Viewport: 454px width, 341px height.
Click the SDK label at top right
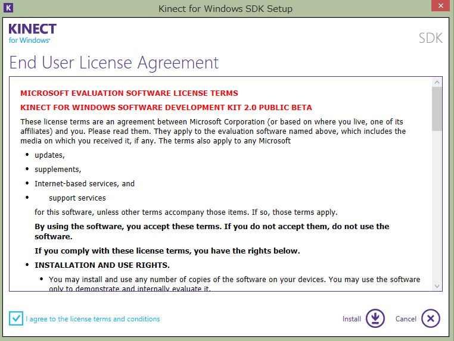tap(431, 38)
